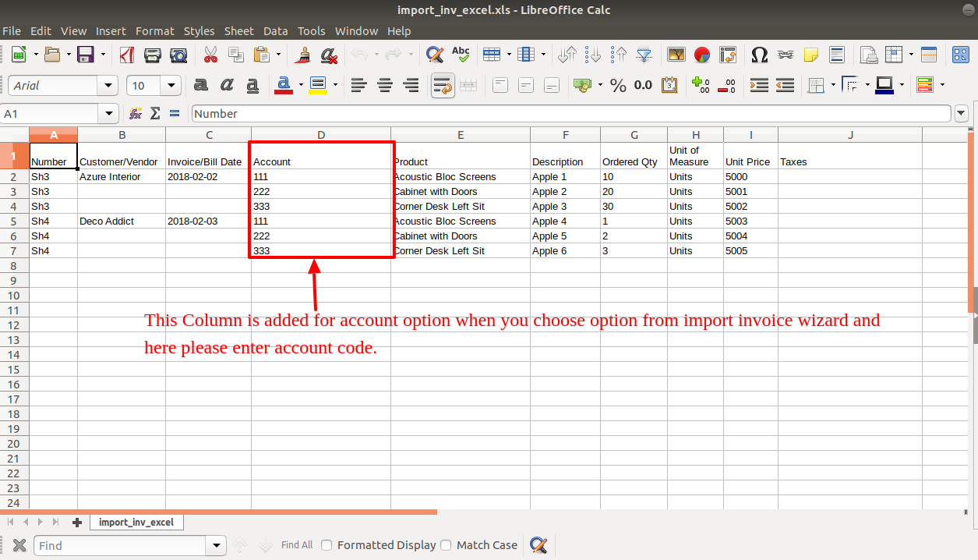Toggle Print Preview
The height and width of the screenshot is (560, 978).
tap(178, 55)
